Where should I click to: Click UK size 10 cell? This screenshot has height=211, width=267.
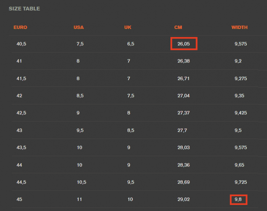click(x=130, y=199)
